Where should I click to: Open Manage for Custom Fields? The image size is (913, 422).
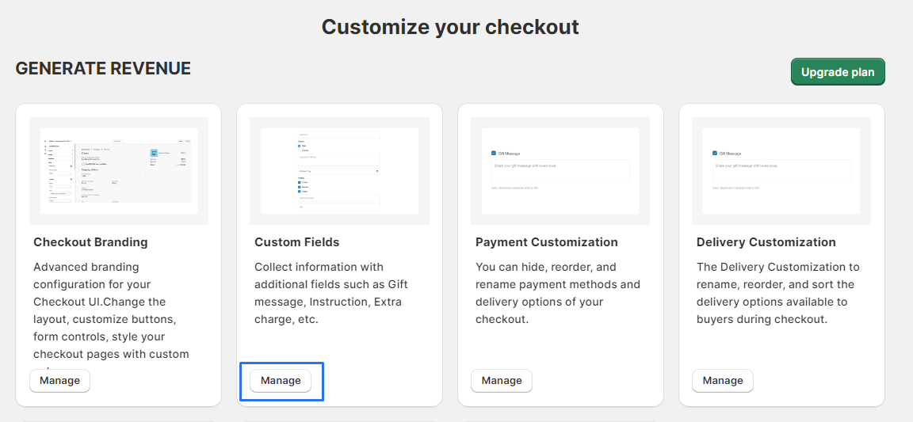click(281, 381)
